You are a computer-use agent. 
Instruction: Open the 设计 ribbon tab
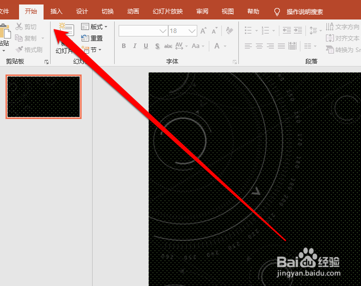[82, 11]
